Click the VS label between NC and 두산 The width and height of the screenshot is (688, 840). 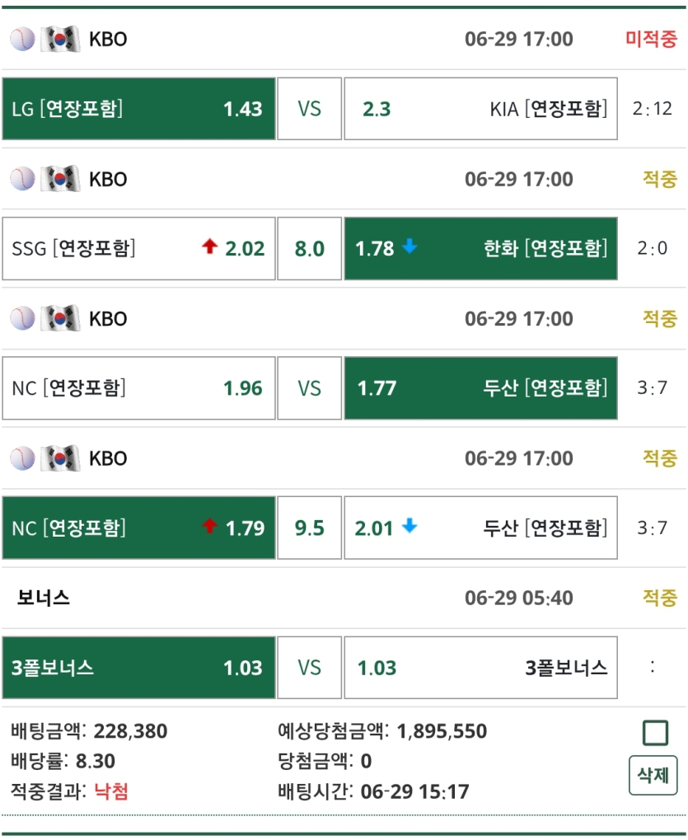coord(309,388)
